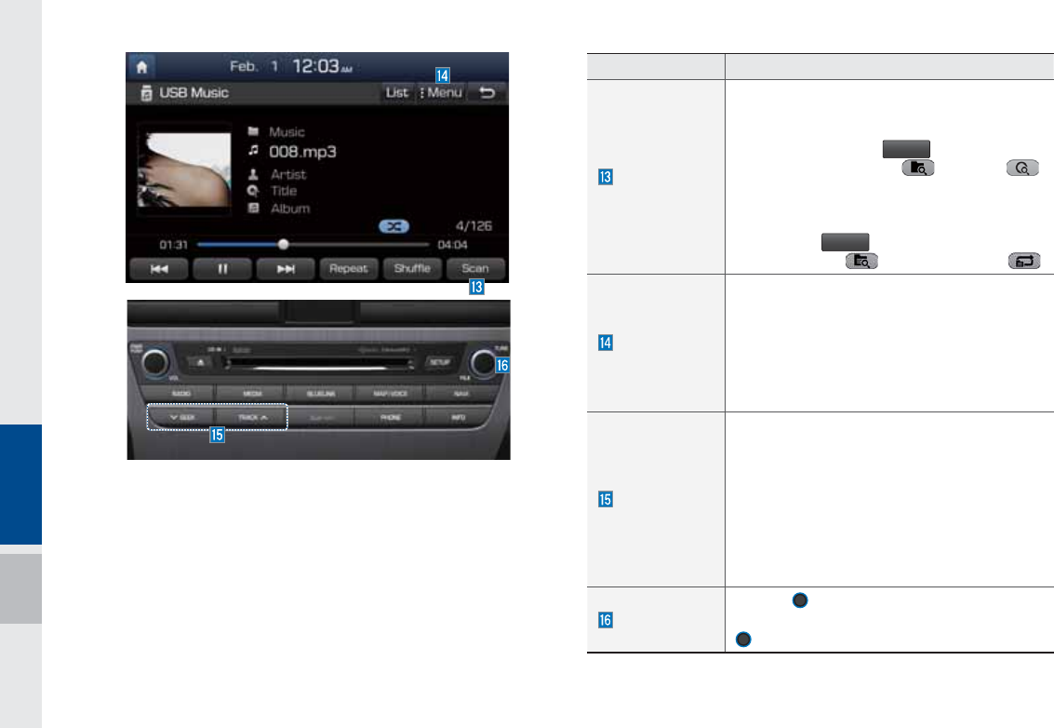Image resolution: width=1054 pixels, height=728 pixels.
Task: Click the playback progress slider knob
Action: (284, 244)
